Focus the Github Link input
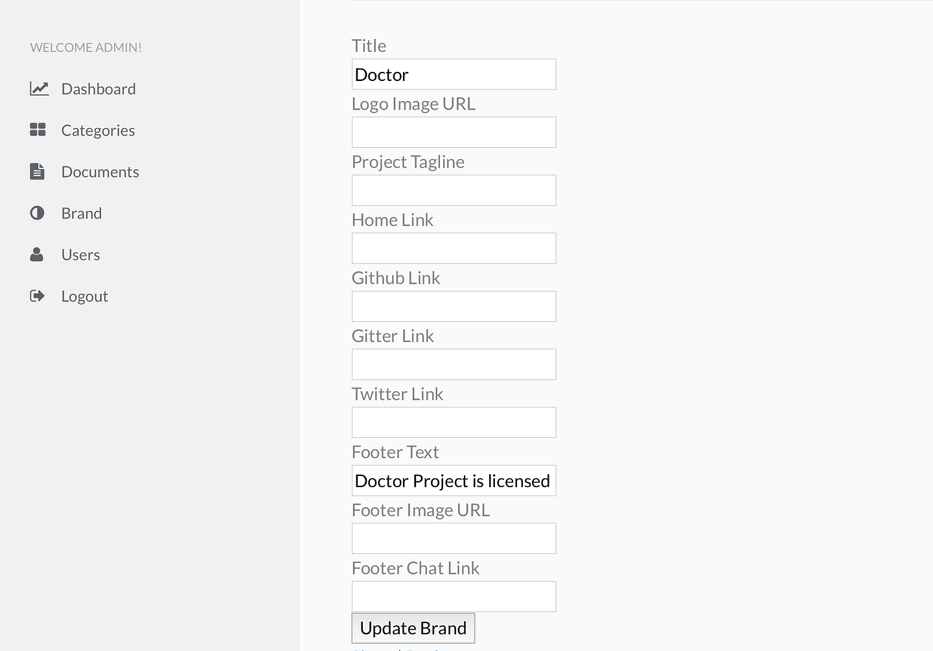Screen dimensions: 933x651 pos(454,306)
